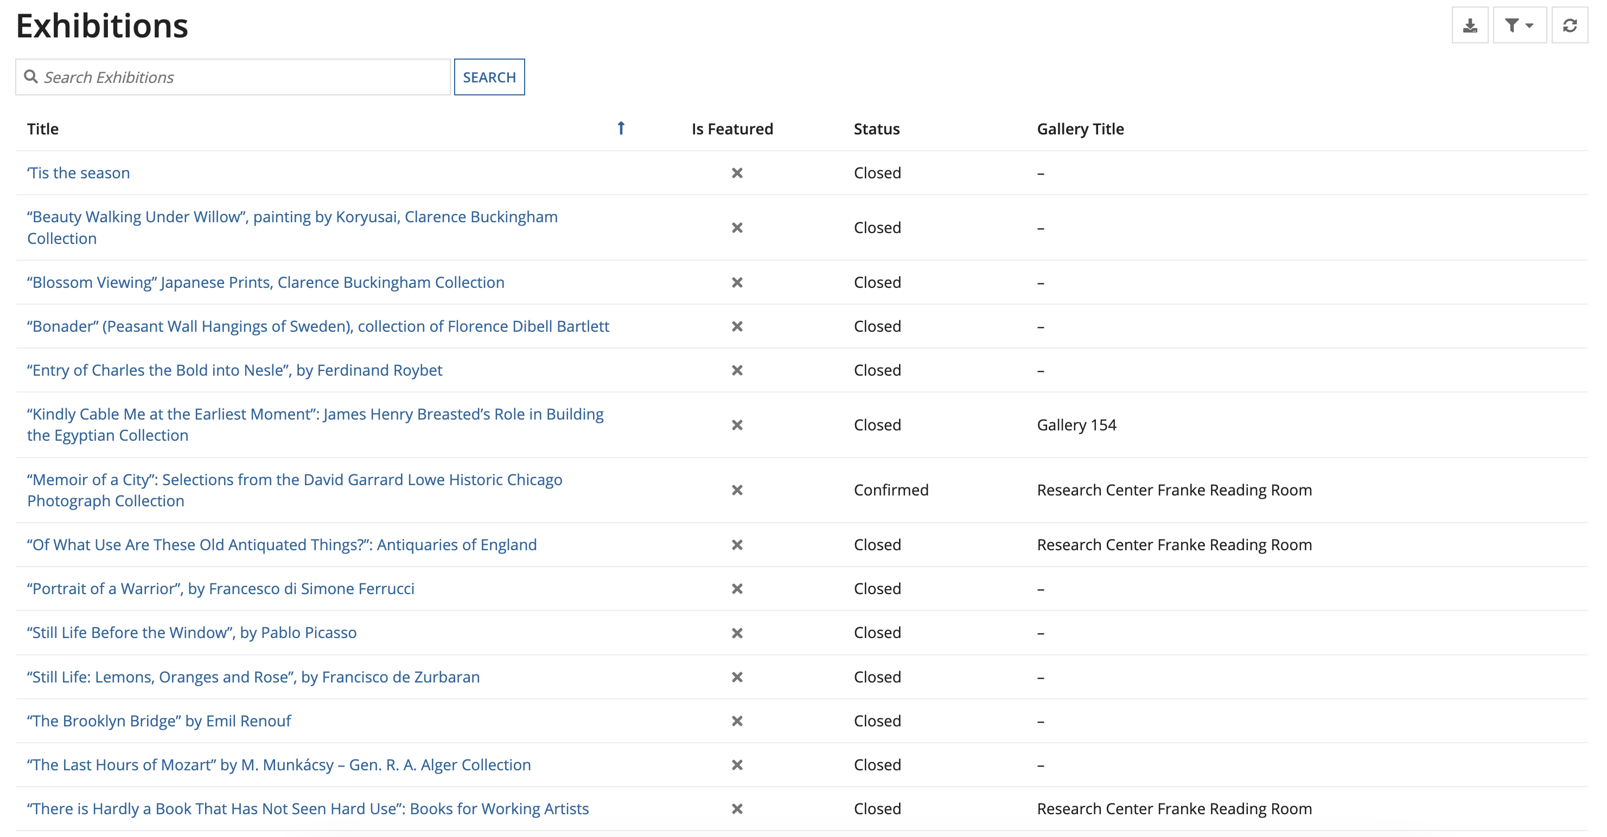This screenshot has height=837, width=1607.
Task: Toggle featured X for Picasso still life
Action: click(738, 633)
